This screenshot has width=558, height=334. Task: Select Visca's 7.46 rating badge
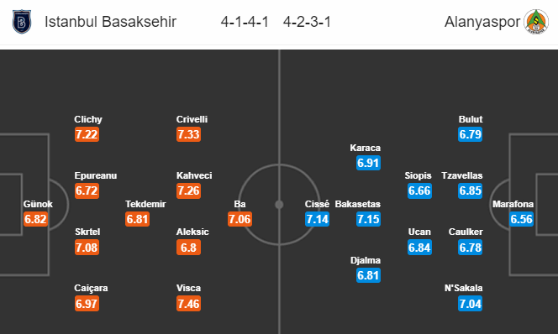click(x=188, y=304)
